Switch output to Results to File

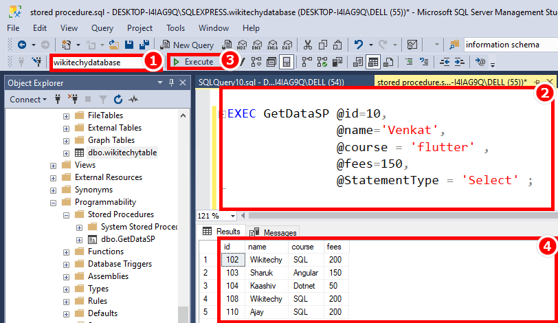[388, 62]
